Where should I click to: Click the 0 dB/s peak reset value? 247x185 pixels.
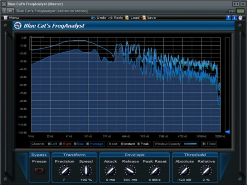coord(155,180)
